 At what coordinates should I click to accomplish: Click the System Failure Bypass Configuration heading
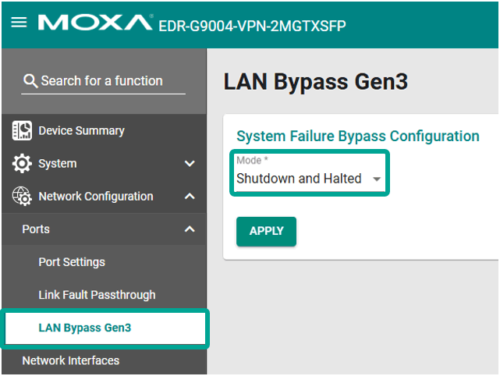click(x=357, y=137)
